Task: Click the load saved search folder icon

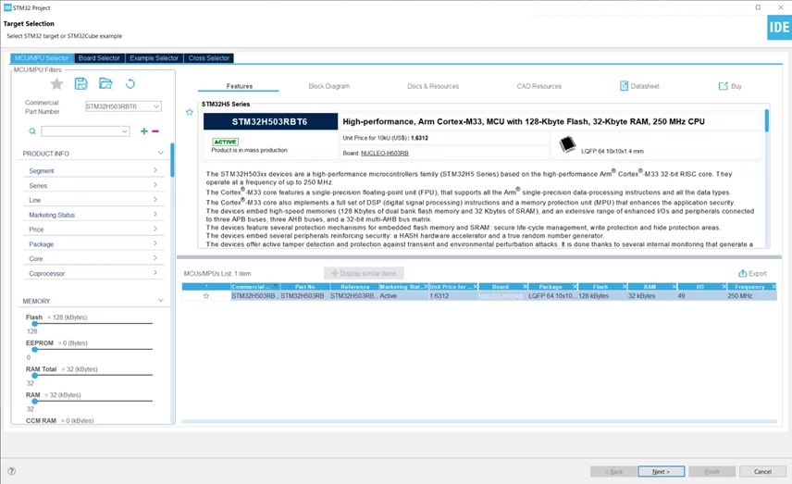Action: click(x=105, y=84)
